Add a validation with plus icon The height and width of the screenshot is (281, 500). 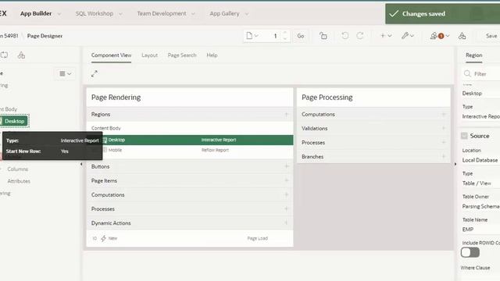443,128
